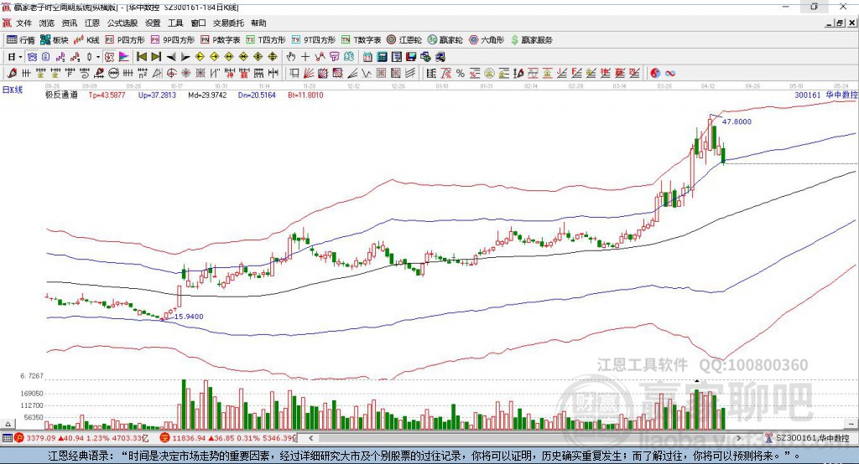Image resolution: width=859 pixels, height=464 pixels.
Task: Open the calculator icon
Action: (382, 57)
